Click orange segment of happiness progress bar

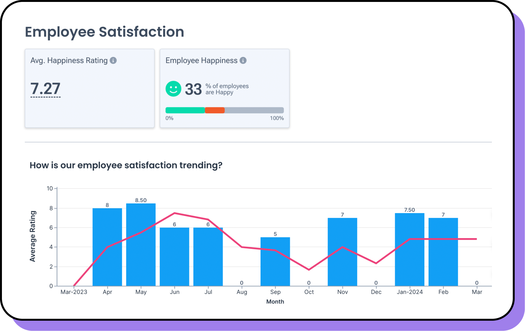tap(215, 110)
